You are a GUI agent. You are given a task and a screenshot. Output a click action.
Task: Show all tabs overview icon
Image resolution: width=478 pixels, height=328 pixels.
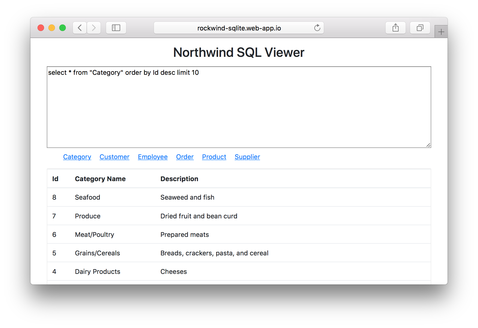pos(420,28)
